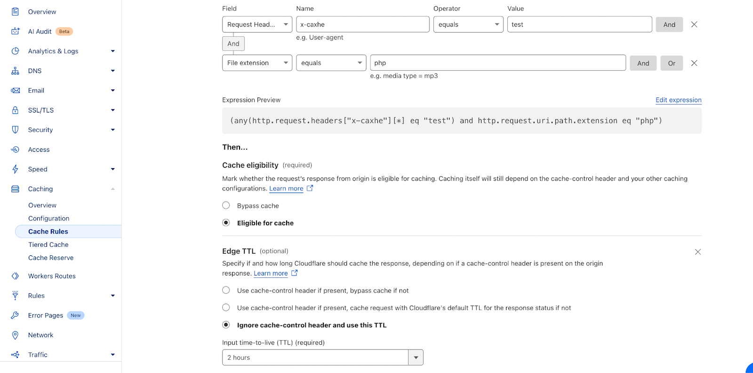This screenshot has height=373, width=753.
Task: Click the New badge next to Error Pages
Action: [x=76, y=316]
